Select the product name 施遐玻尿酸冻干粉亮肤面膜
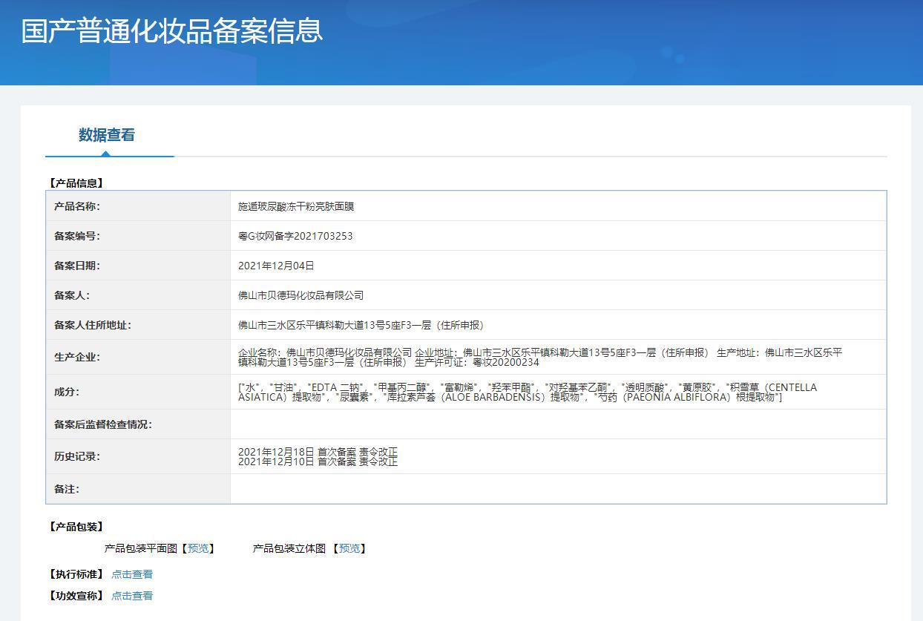 pos(294,206)
